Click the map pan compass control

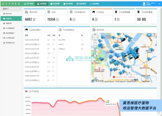coord(95,37)
